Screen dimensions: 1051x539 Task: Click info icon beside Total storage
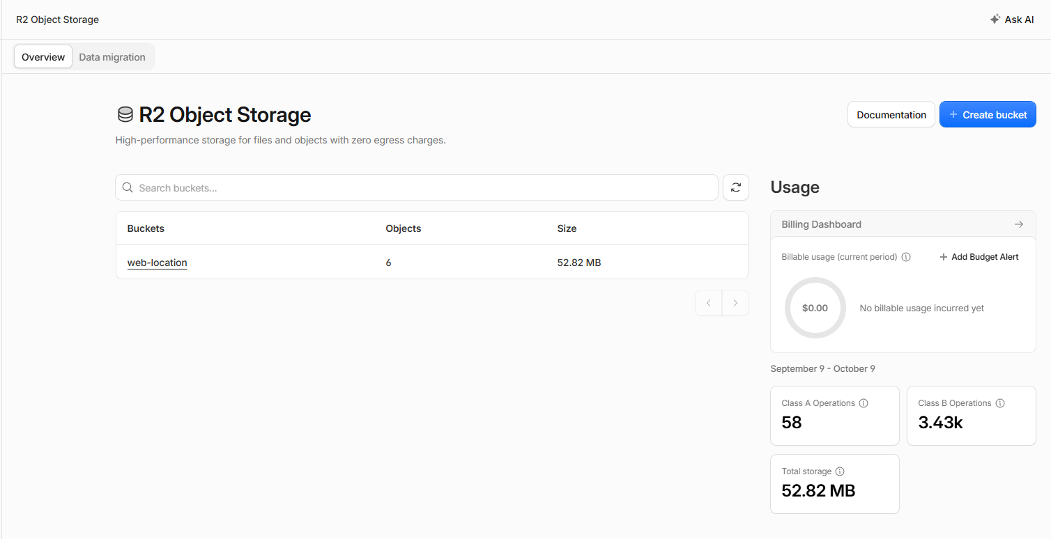tap(840, 471)
